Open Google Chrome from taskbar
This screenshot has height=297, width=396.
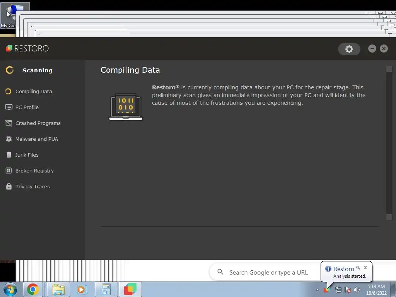point(33,289)
